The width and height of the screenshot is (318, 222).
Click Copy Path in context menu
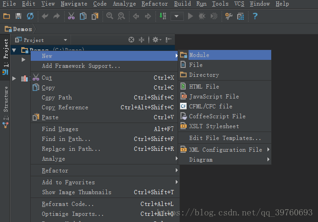click(104, 98)
